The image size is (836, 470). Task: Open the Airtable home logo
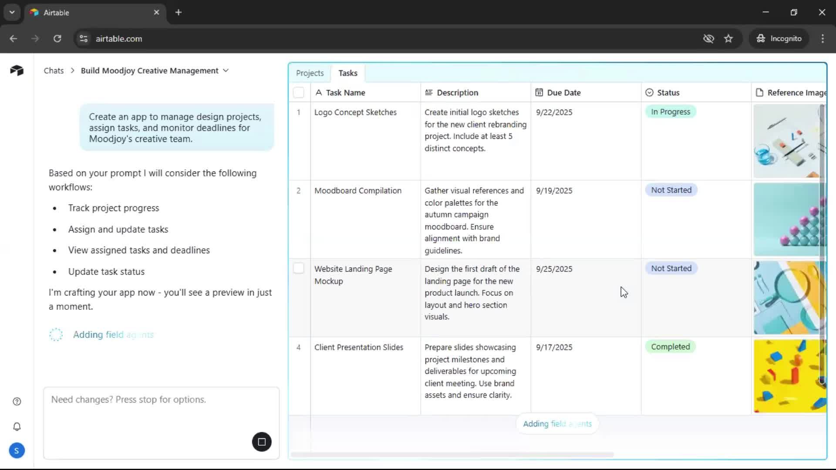(x=17, y=70)
